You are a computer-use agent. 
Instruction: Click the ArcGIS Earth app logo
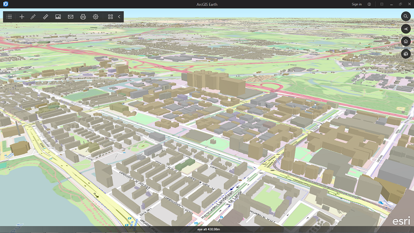pyautogui.click(x=5, y=4)
